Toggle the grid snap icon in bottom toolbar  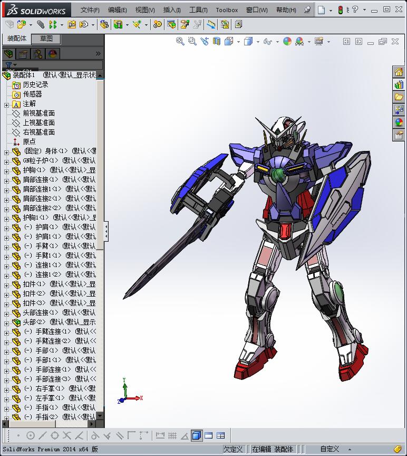click(x=172, y=435)
